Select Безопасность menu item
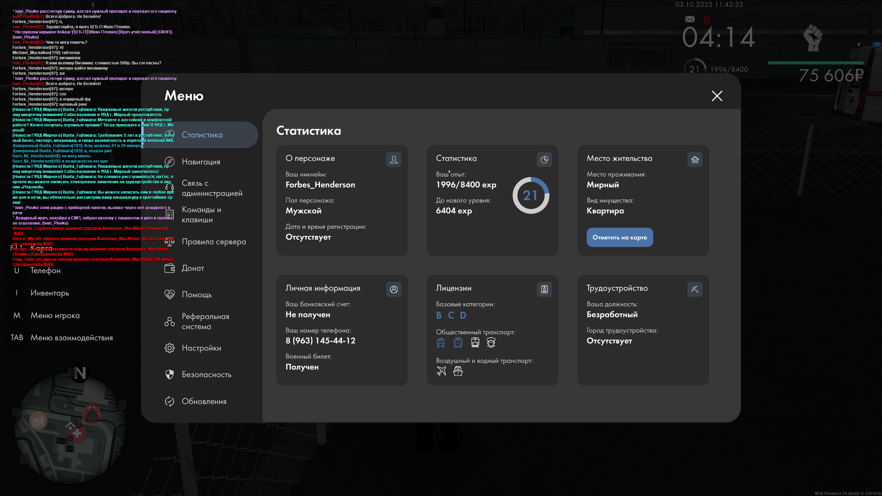Viewport: 882px width, 496px height. point(206,374)
